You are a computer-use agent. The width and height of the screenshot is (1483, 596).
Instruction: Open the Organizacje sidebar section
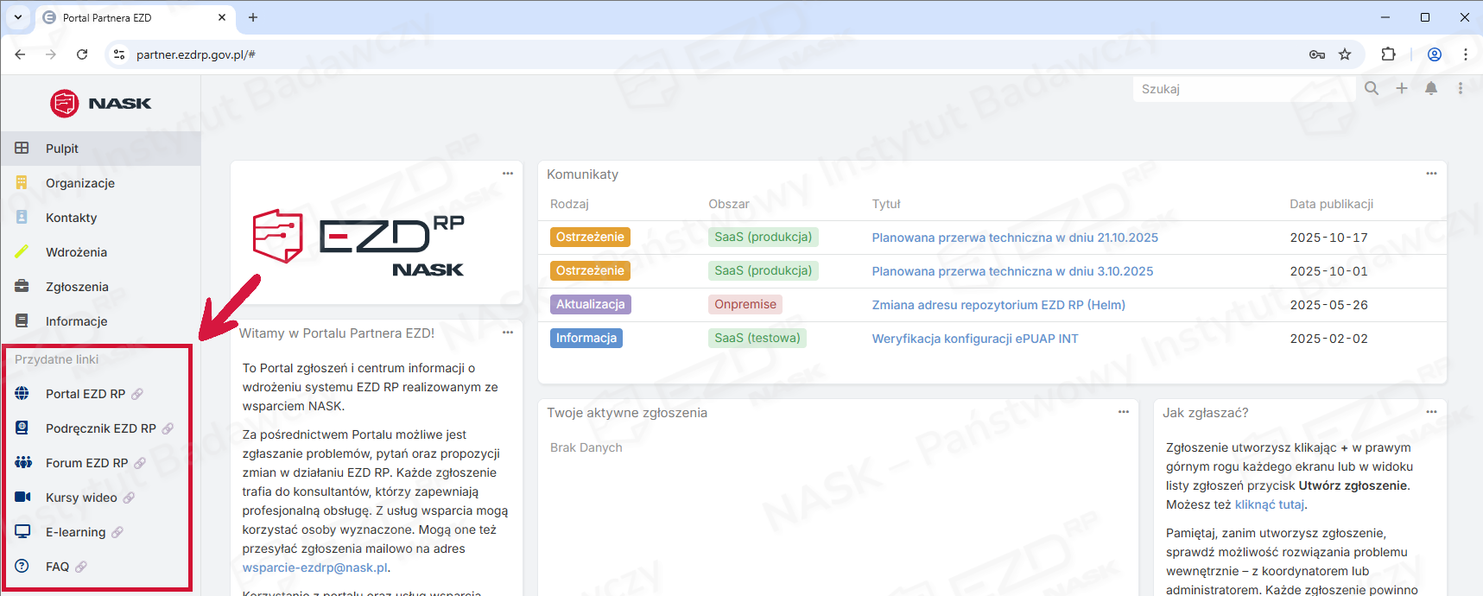tap(79, 183)
